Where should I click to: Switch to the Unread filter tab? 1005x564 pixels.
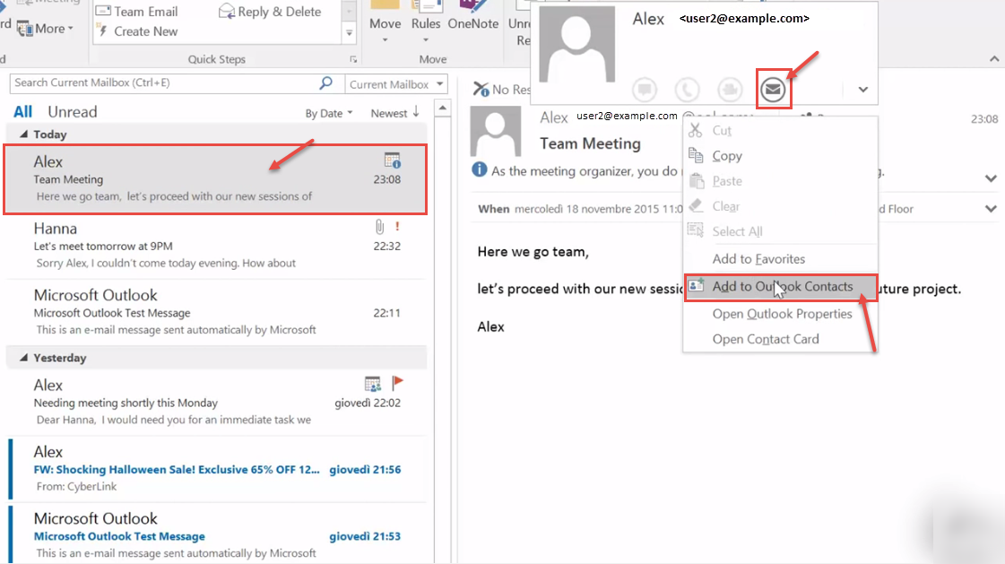73,112
